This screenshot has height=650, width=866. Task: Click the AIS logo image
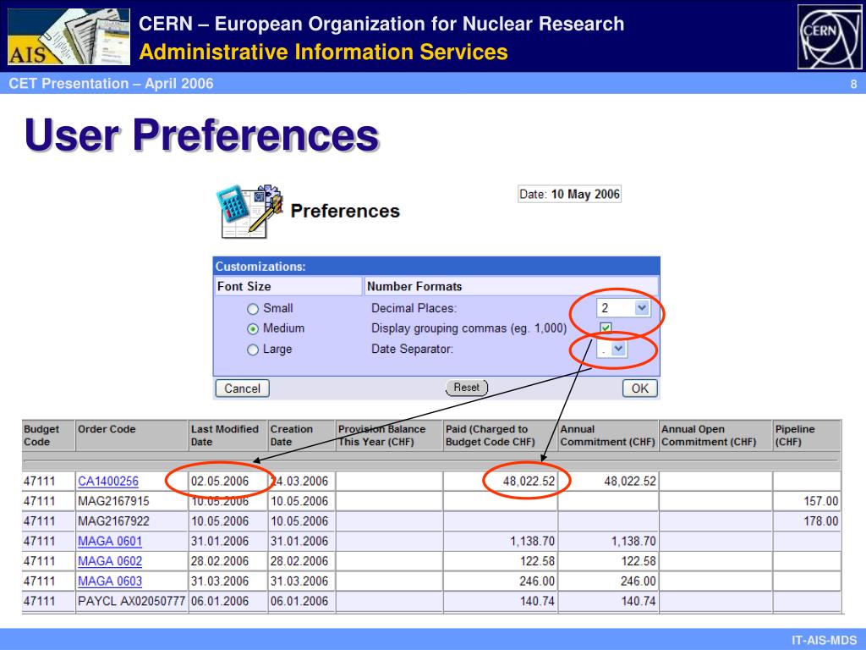69,36
